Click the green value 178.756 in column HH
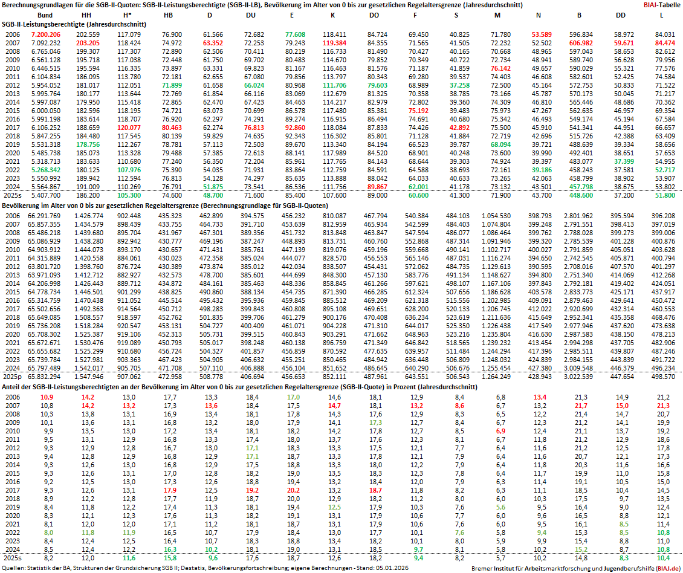Viewport: 683px width, 573px height. [88, 144]
